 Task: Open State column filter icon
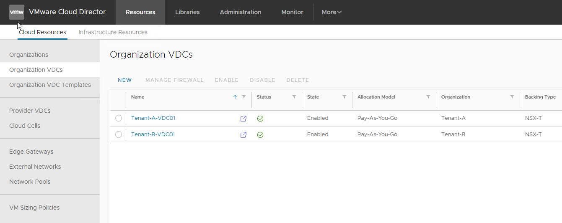pos(344,97)
